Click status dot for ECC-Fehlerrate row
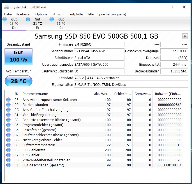Screen dimensions: 192x184 point(8,150)
